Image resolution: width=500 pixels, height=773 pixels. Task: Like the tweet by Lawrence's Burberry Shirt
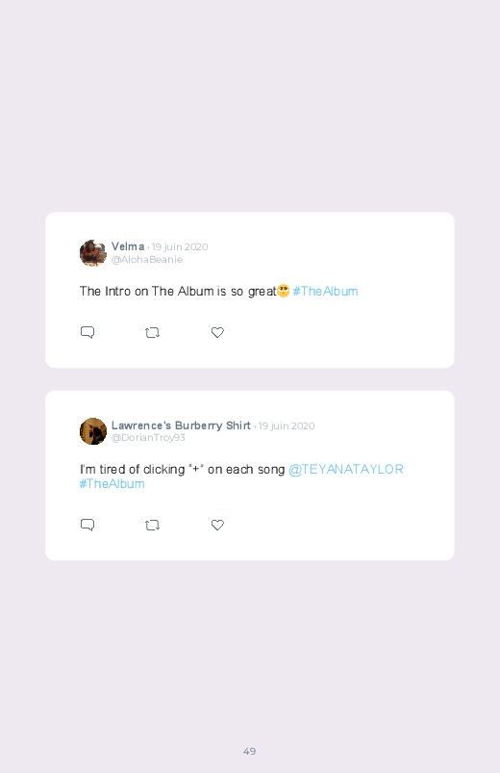coord(217,525)
